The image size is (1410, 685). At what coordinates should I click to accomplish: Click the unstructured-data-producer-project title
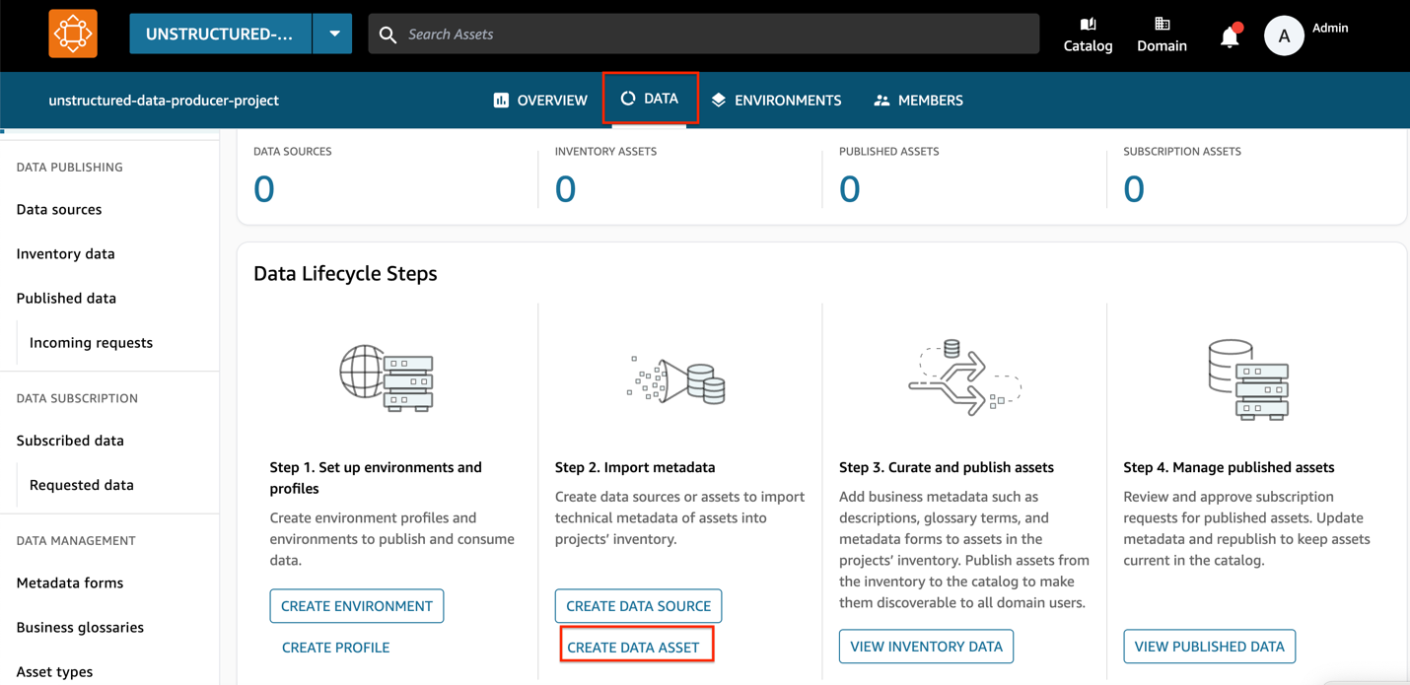pyautogui.click(x=164, y=100)
